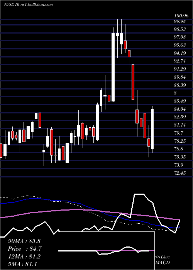
Task: Click the 94.19 price axis label
Action: click(x=180, y=53)
